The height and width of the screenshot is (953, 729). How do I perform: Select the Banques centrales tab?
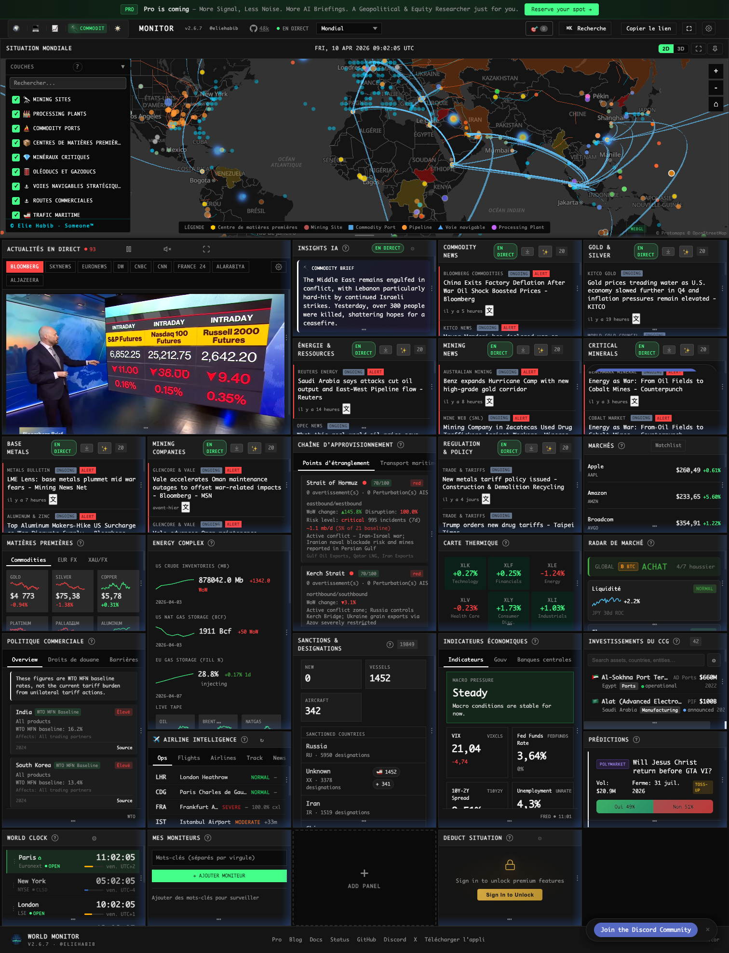[x=544, y=660]
